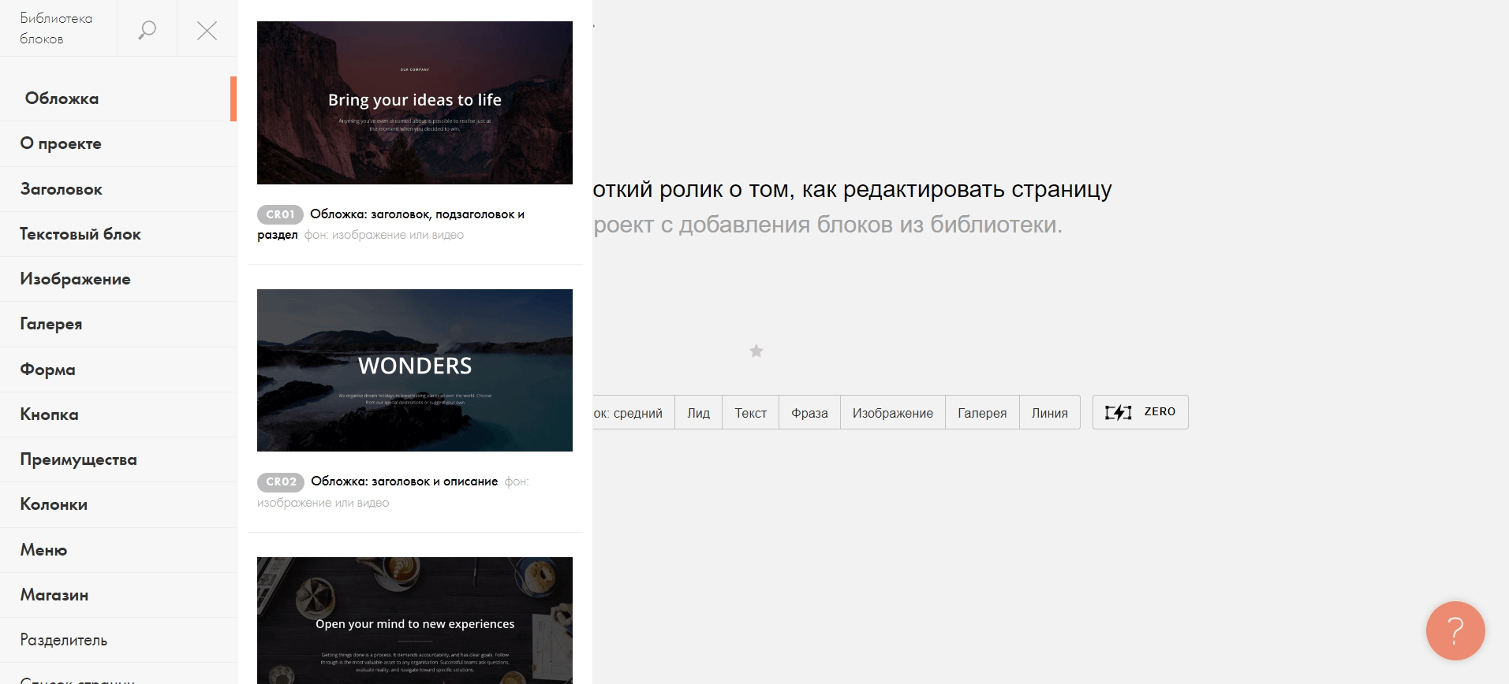Screen dimensions: 1509x684
Task: Choose the WONDERS cover thumbnail
Action: (x=415, y=370)
